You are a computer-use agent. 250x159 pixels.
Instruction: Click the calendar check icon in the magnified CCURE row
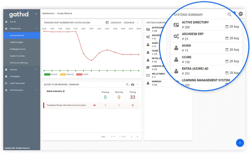point(227,61)
